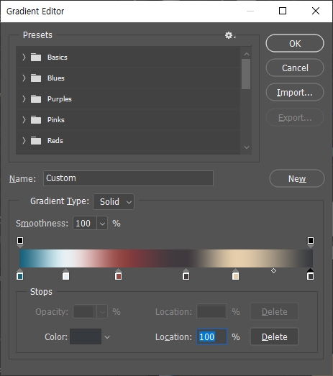Viewport: 333px width, 376px height.
Task: Select the right opacity stop above gradient
Action: point(311,242)
